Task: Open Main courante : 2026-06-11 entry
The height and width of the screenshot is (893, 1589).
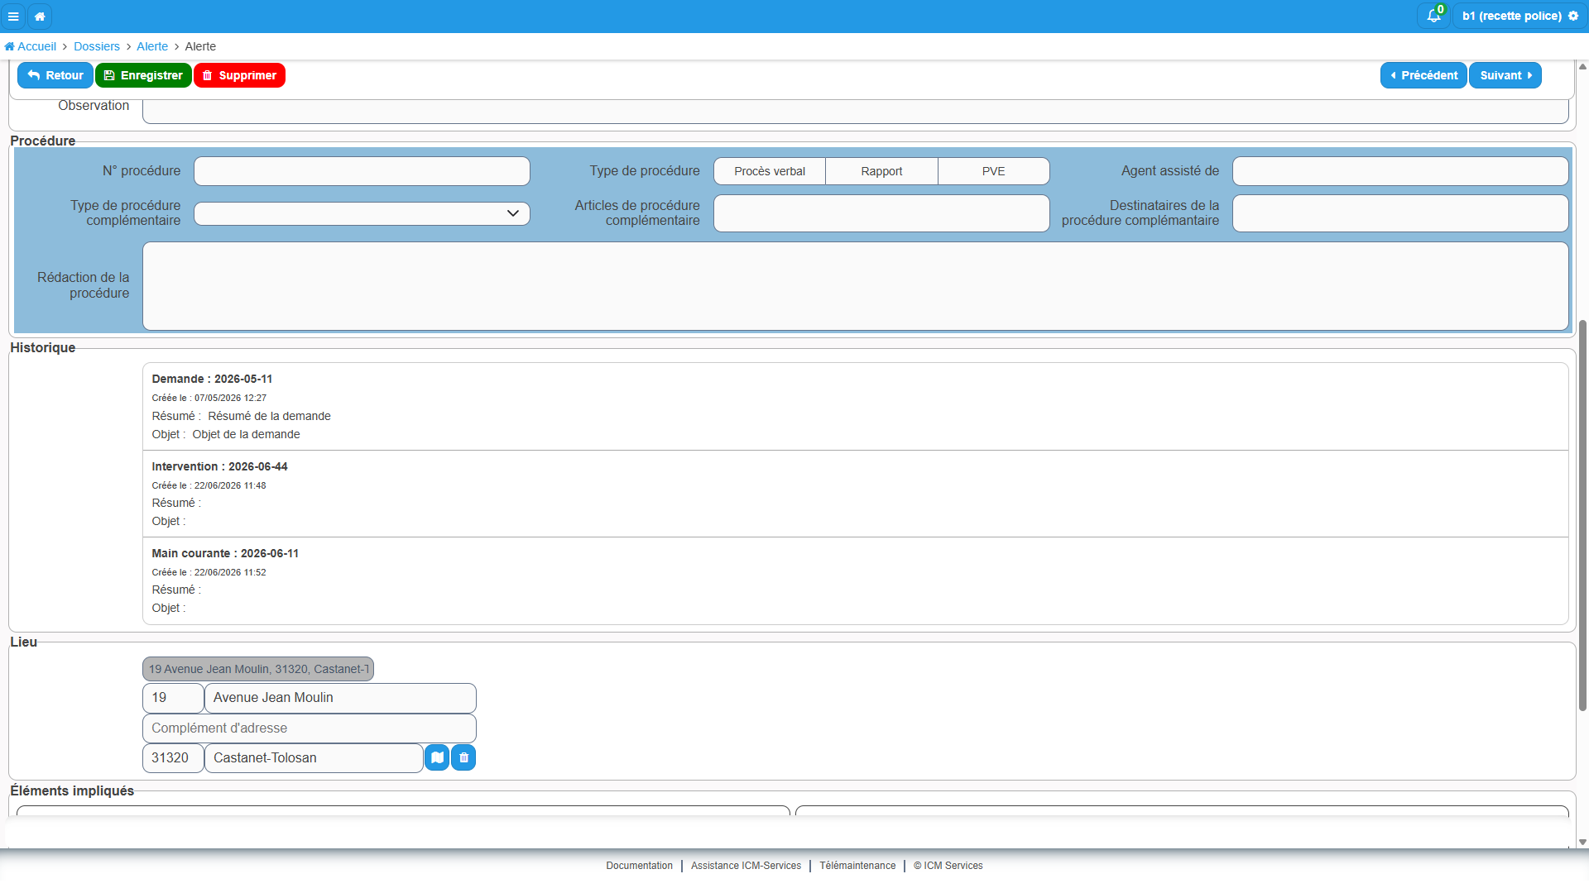Action: click(x=855, y=580)
